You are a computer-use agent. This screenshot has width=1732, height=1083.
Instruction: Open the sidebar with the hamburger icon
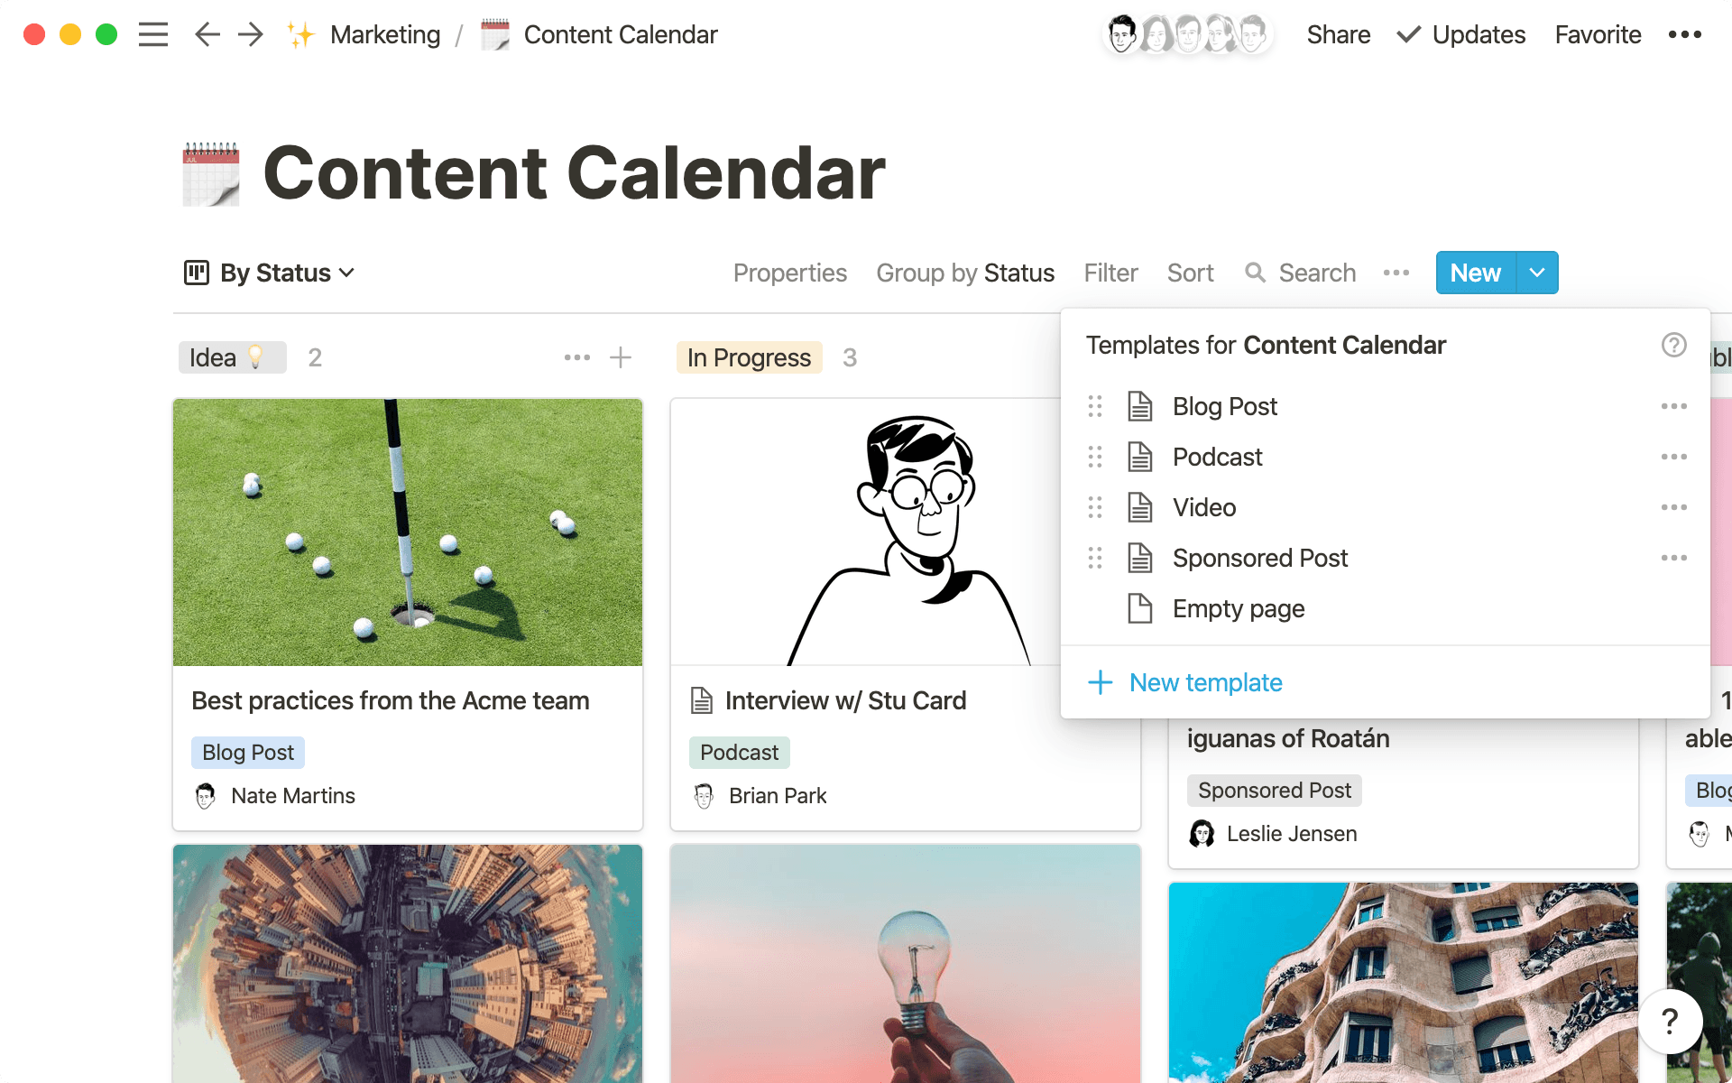click(x=152, y=34)
